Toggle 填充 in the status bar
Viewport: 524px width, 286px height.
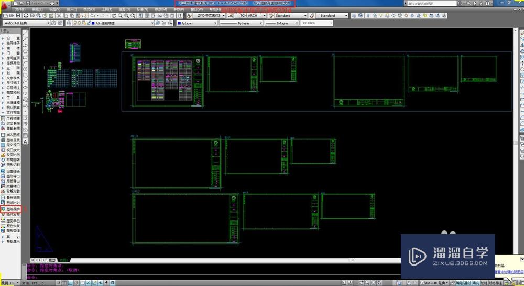[x=476, y=283]
